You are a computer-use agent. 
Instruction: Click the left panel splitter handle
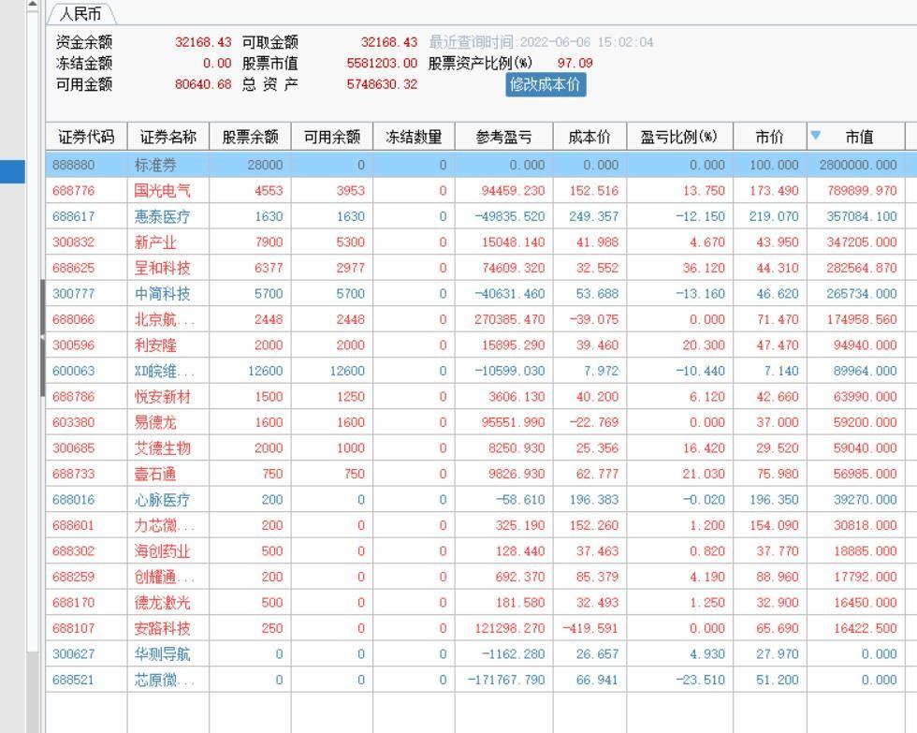pos(42,338)
